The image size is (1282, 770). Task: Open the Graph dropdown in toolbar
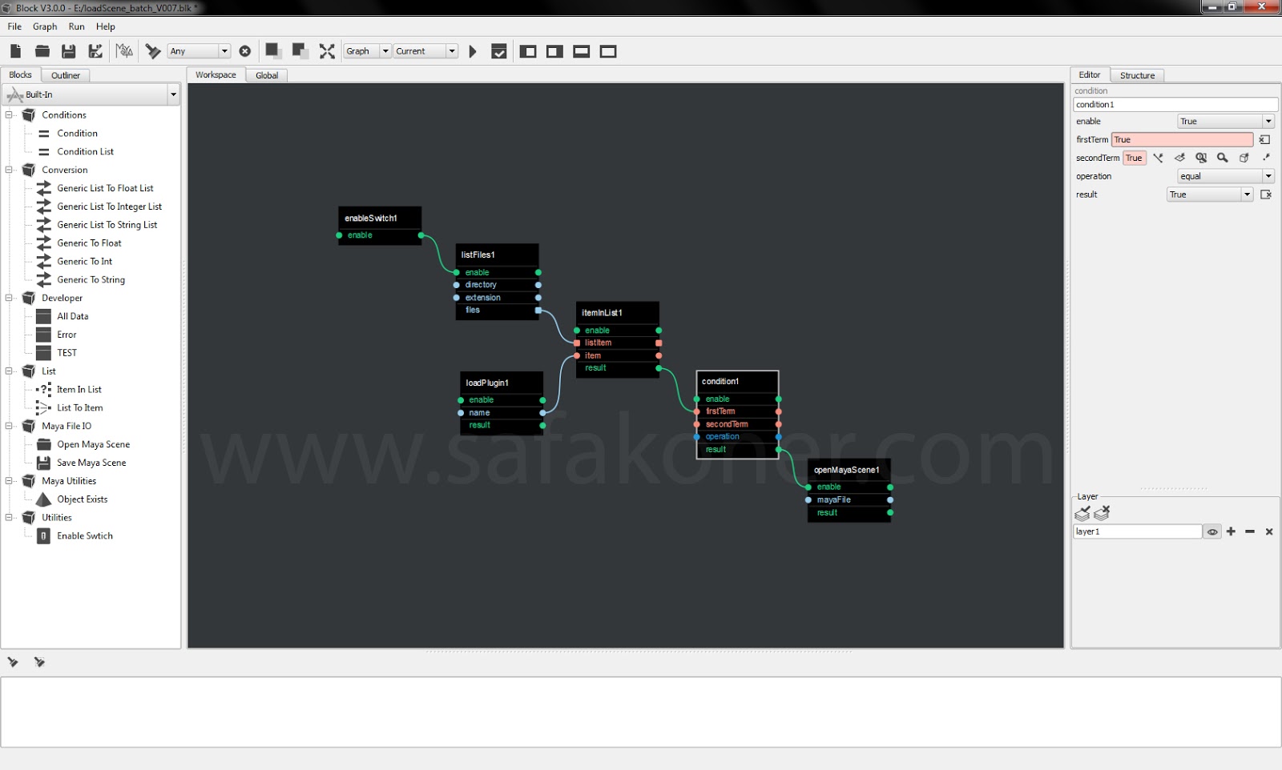pos(368,51)
